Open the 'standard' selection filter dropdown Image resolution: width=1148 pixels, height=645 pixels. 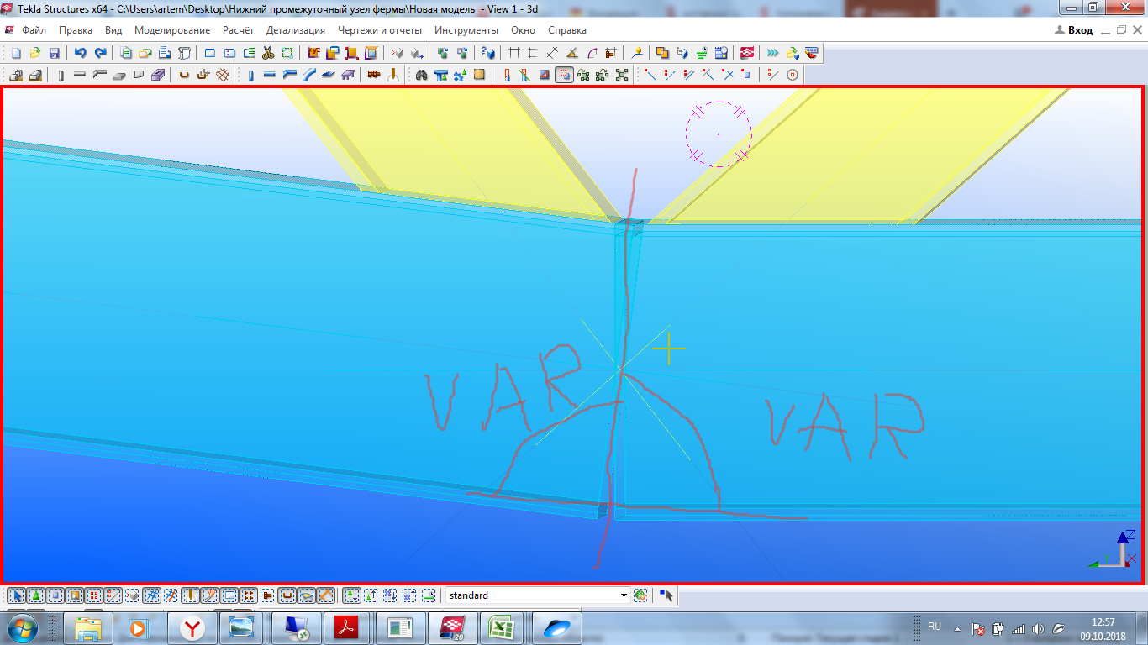coord(623,595)
